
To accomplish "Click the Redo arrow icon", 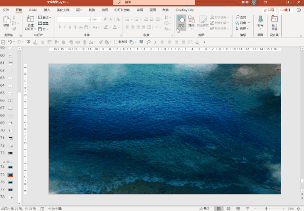I will coord(19,42).
